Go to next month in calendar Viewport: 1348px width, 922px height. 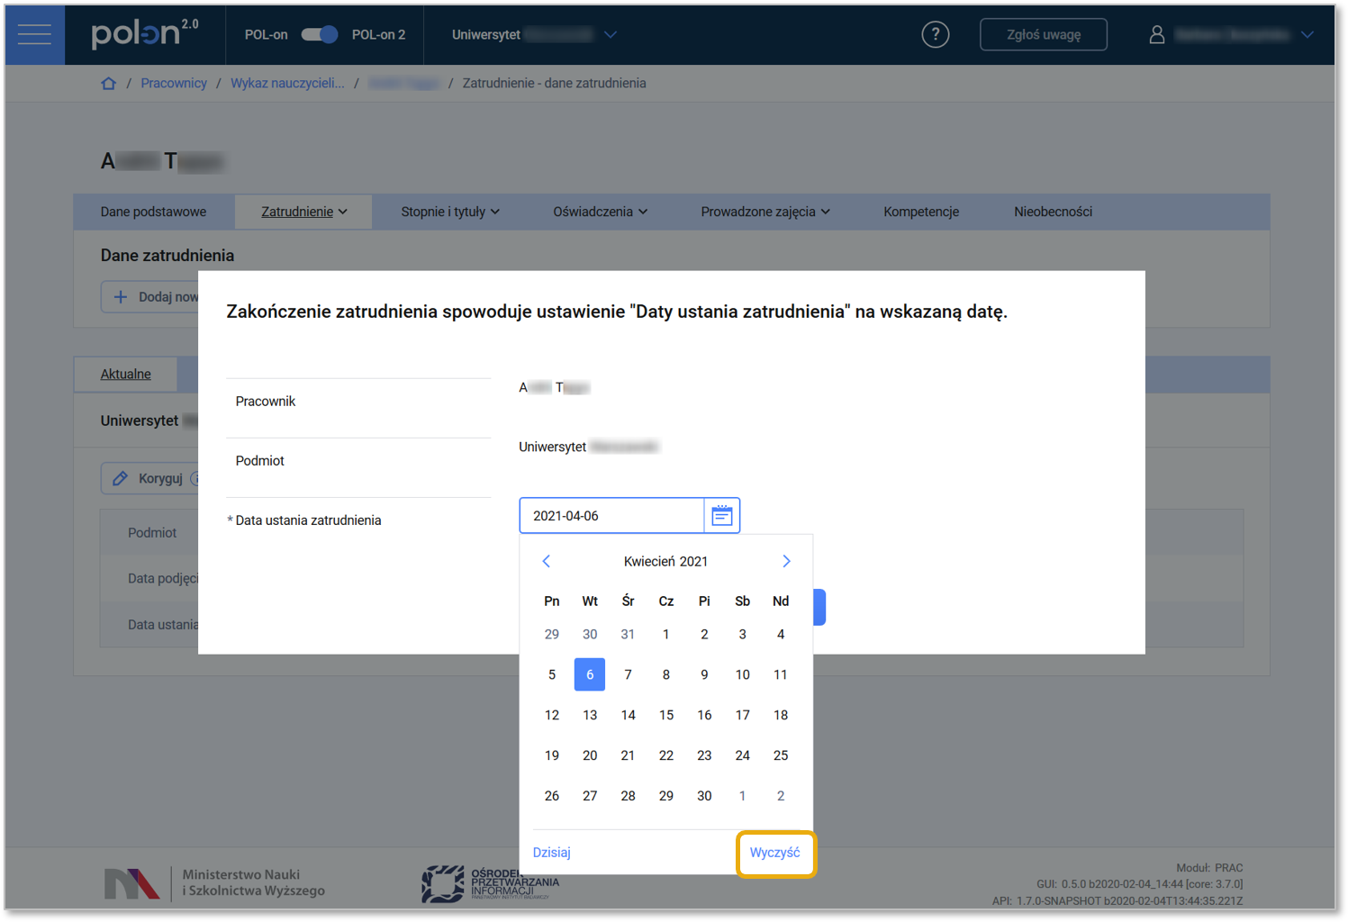786,561
